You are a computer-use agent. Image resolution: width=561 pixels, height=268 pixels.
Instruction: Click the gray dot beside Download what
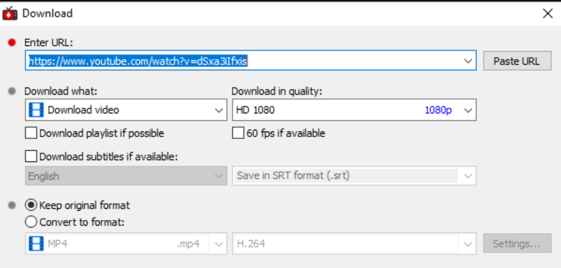[12, 92]
